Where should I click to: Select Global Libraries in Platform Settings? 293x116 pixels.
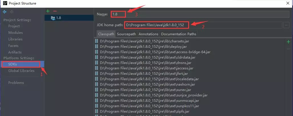pyautogui.click(x=21, y=71)
